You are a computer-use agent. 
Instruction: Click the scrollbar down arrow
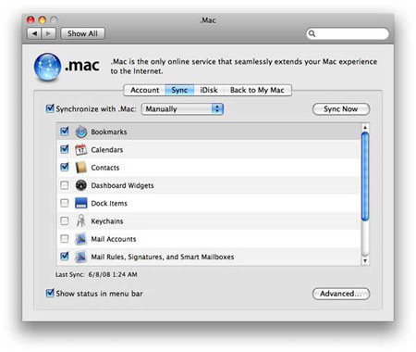(x=365, y=261)
